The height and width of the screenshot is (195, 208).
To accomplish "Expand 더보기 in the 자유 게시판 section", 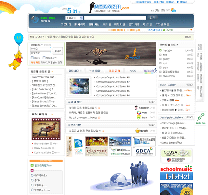I will pyautogui.click(x=152, y=102).
